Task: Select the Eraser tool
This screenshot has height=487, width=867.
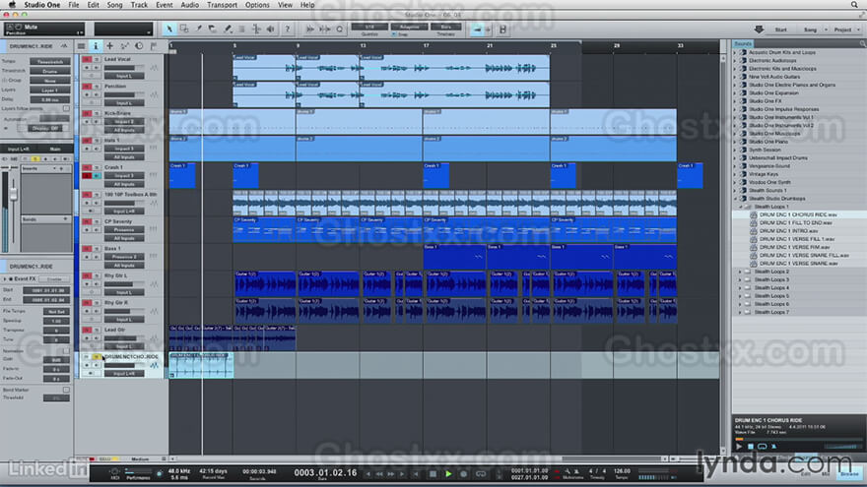Action: coord(213,30)
